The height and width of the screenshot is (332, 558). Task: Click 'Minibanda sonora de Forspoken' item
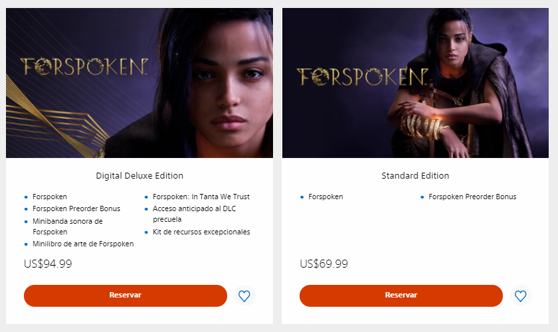[x=67, y=226]
